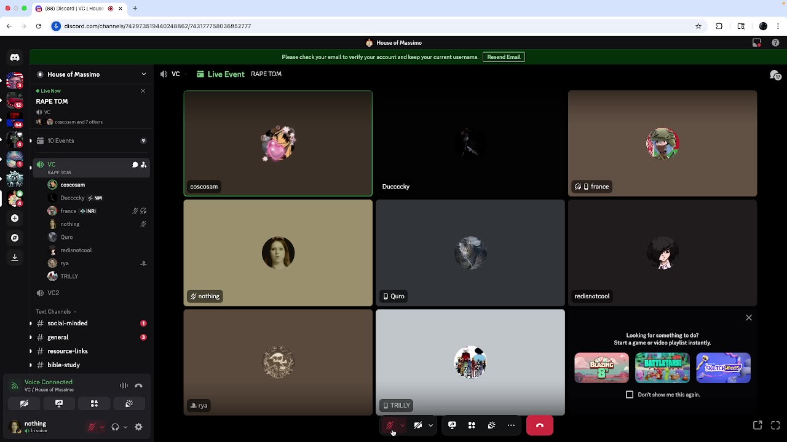
Task: Enter full screen call view
Action: pos(775,425)
